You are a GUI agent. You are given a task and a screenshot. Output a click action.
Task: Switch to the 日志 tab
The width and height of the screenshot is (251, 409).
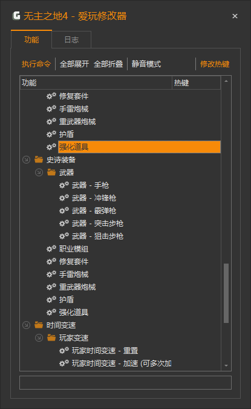pos(71,39)
